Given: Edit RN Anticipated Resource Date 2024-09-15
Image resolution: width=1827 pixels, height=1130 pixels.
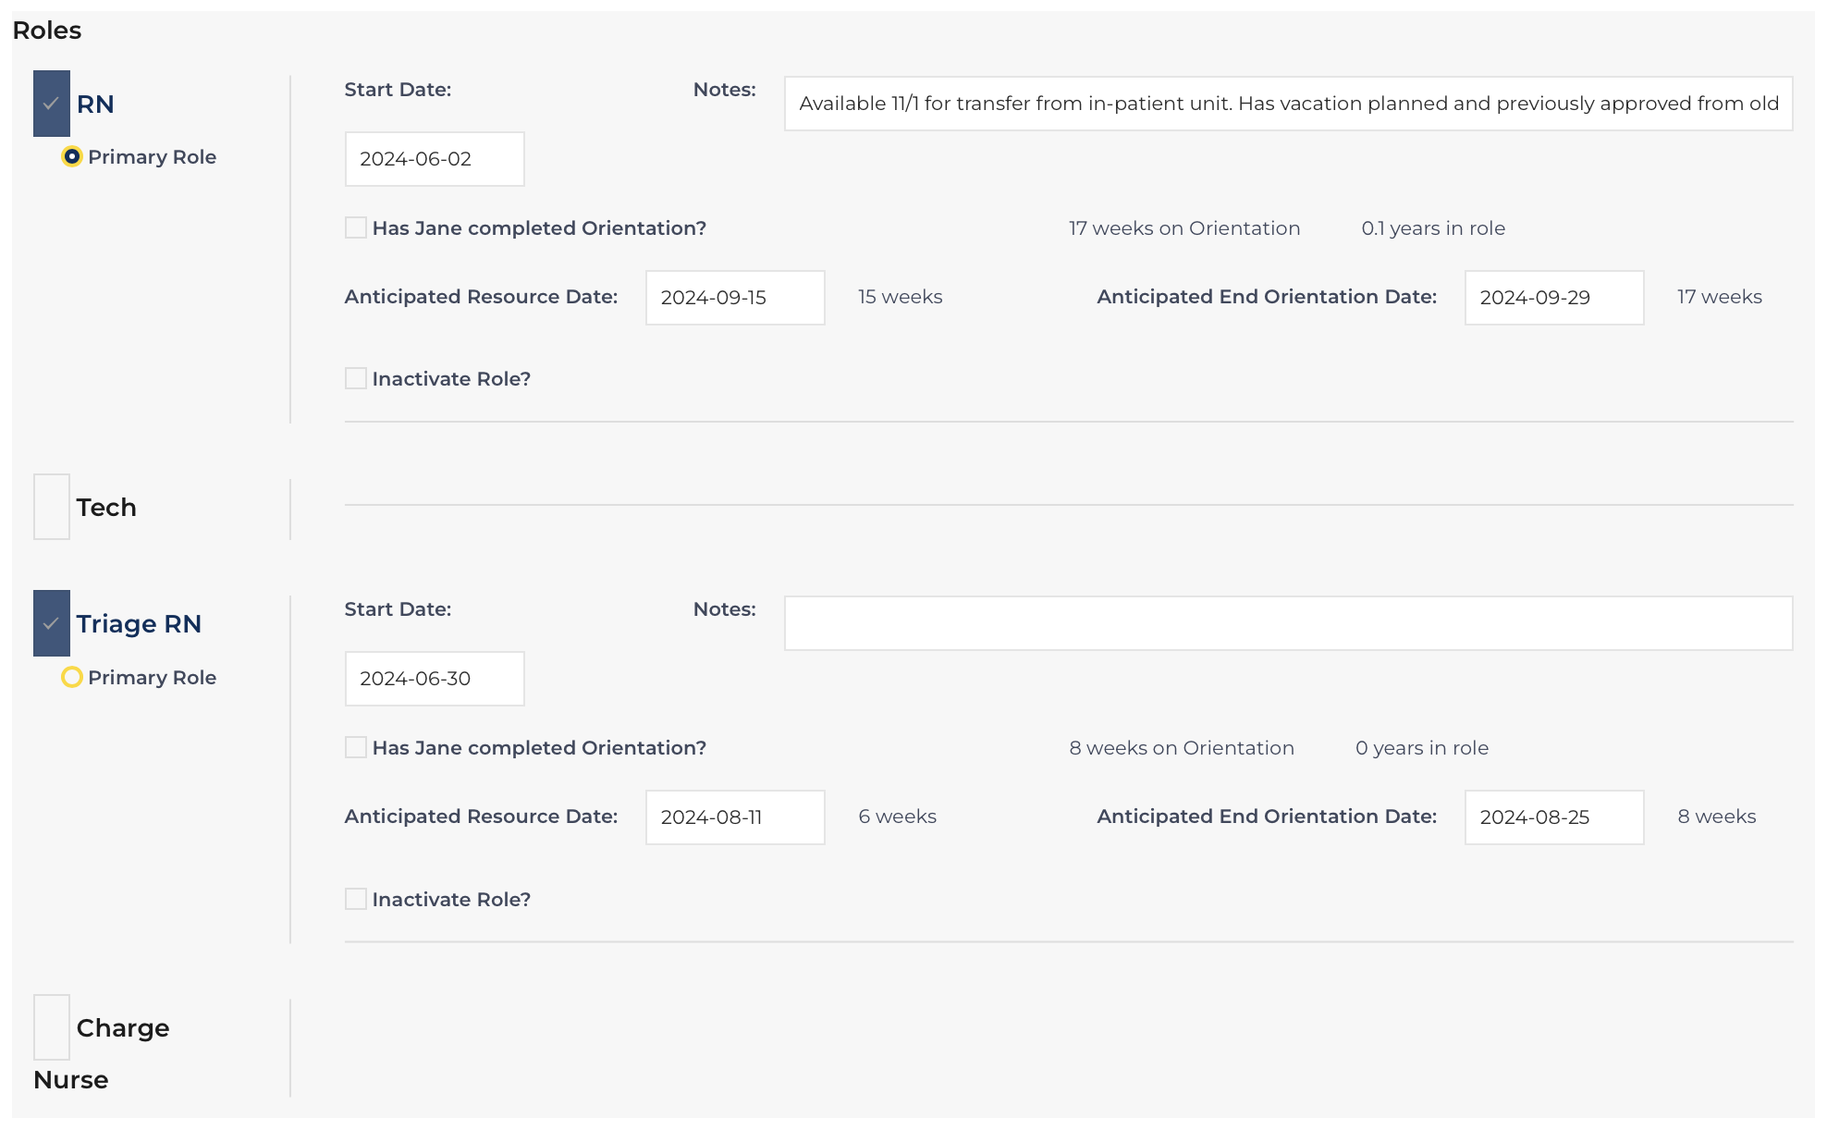Looking at the screenshot, I should click(x=735, y=298).
